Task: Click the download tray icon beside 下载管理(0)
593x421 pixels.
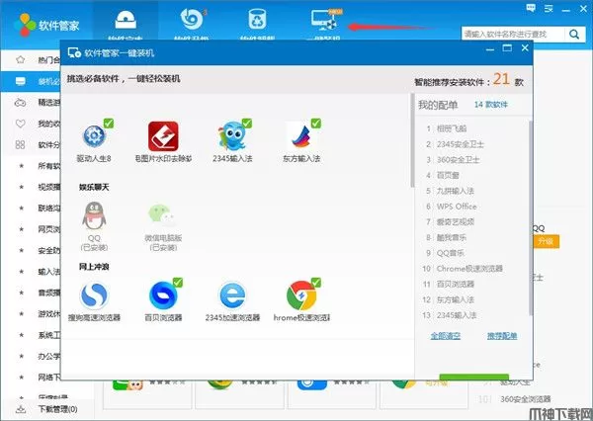Action: click(x=21, y=409)
